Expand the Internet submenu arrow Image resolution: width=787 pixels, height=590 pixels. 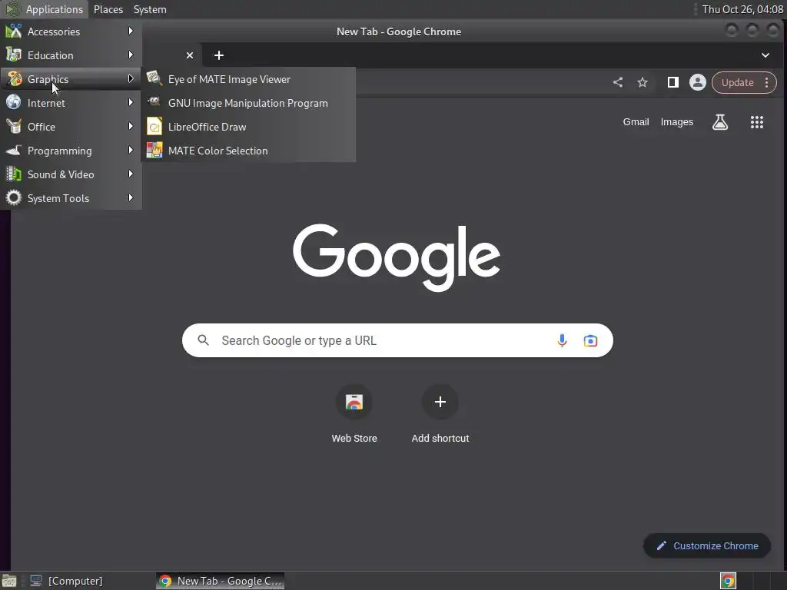tap(131, 102)
